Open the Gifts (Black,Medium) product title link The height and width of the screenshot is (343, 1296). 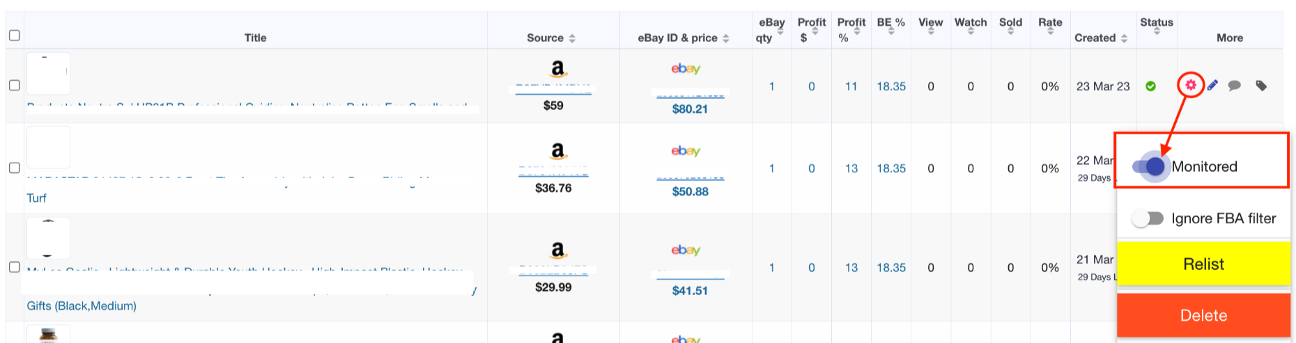point(82,306)
